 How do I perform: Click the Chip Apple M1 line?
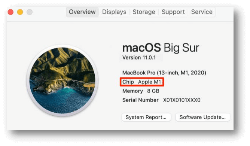tap(142, 82)
